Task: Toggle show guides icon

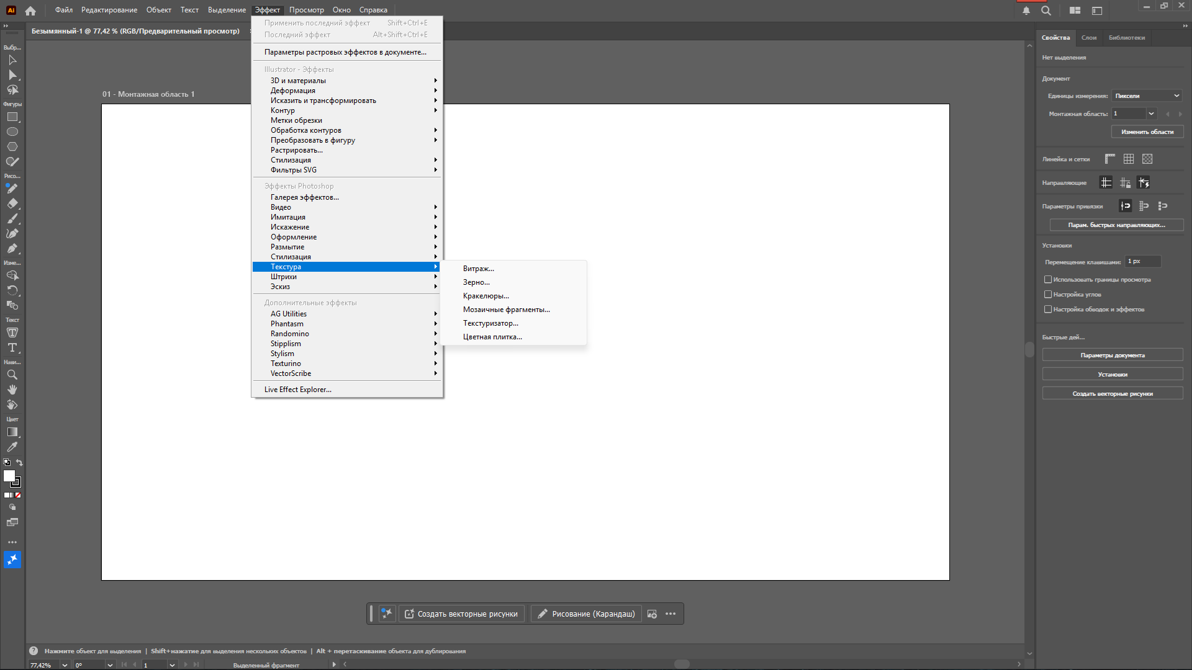Action: [x=1106, y=182]
